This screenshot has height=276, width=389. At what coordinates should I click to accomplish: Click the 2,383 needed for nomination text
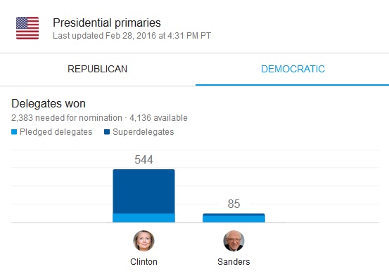tap(67, 118)
